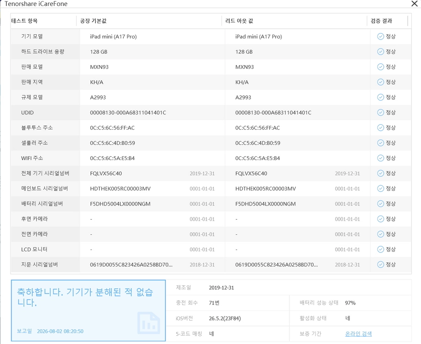This screenshot has width=421, height=344.
Task: Select the 하드 드라이브 용량 label
Action: (43, 51)
